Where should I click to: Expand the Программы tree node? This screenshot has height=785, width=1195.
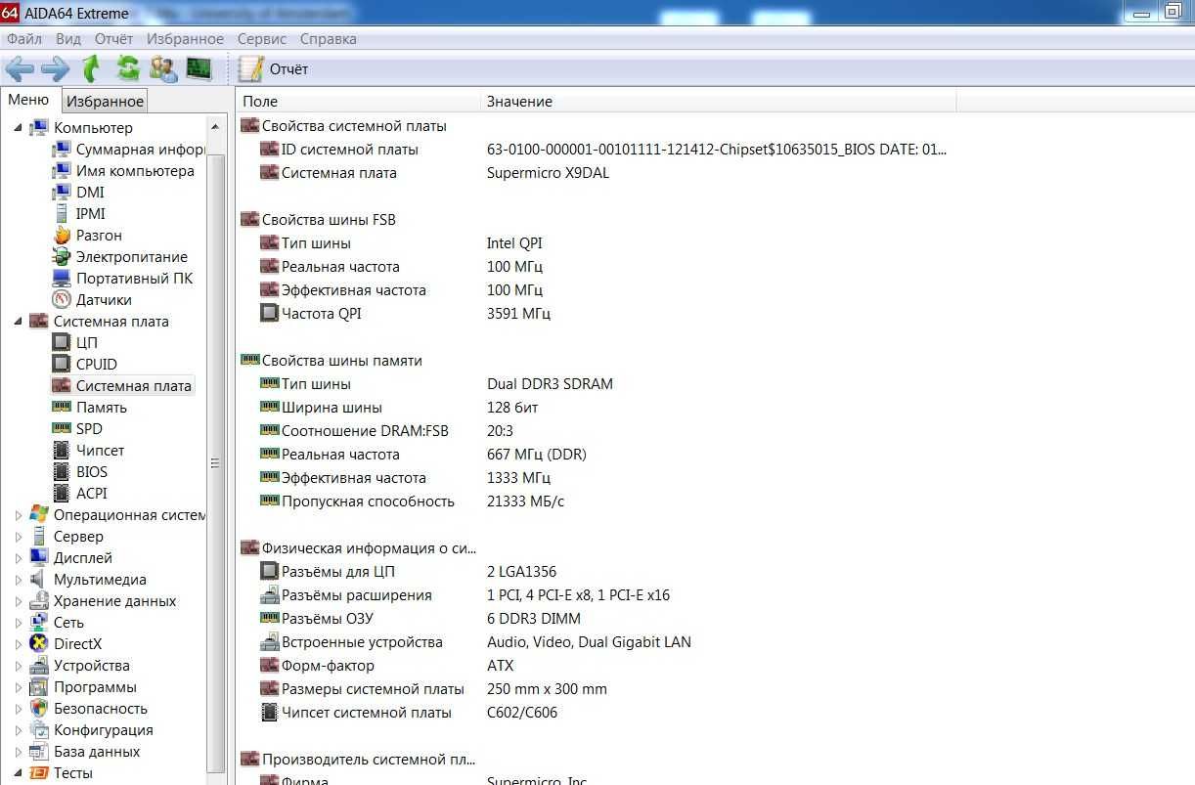click(x=19, y=686)
